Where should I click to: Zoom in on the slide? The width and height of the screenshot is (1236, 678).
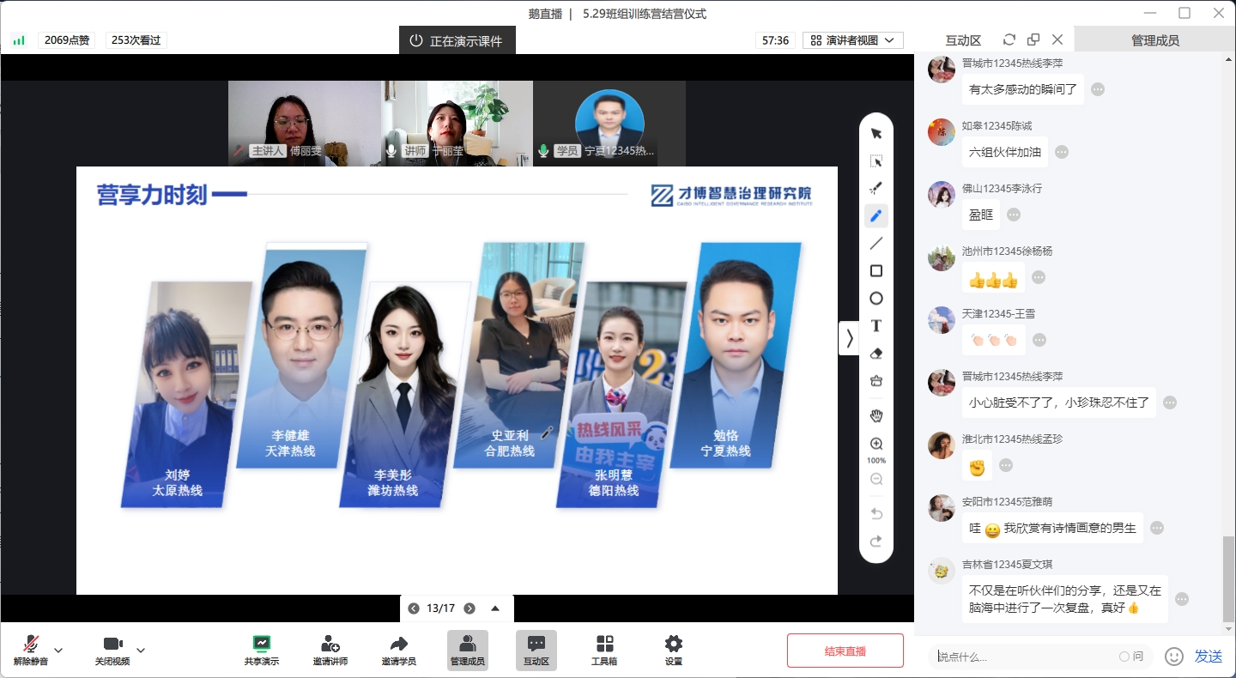pos(876,444)
